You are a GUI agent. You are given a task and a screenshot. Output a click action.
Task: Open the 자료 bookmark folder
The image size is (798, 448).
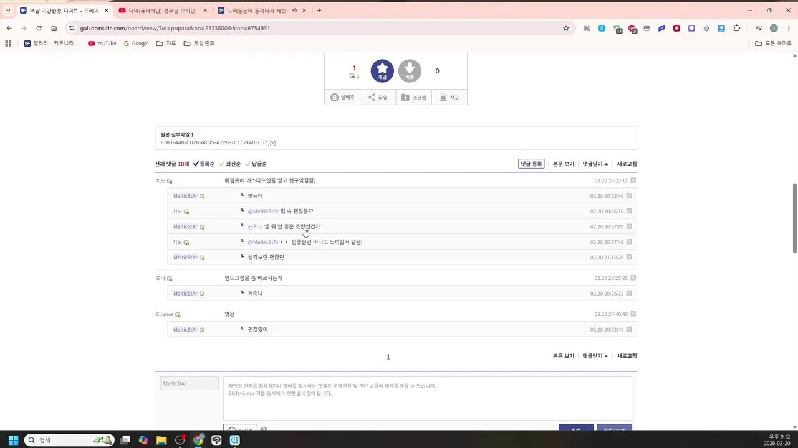pos(166,44)
